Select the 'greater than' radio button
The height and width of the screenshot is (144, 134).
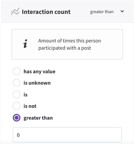pos(17,118)
